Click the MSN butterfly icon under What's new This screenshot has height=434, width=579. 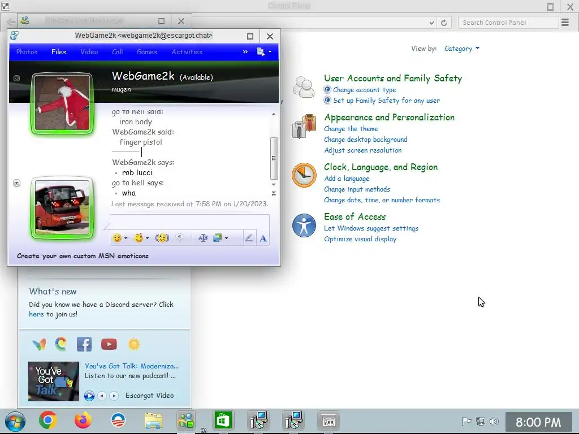[39, 344]
